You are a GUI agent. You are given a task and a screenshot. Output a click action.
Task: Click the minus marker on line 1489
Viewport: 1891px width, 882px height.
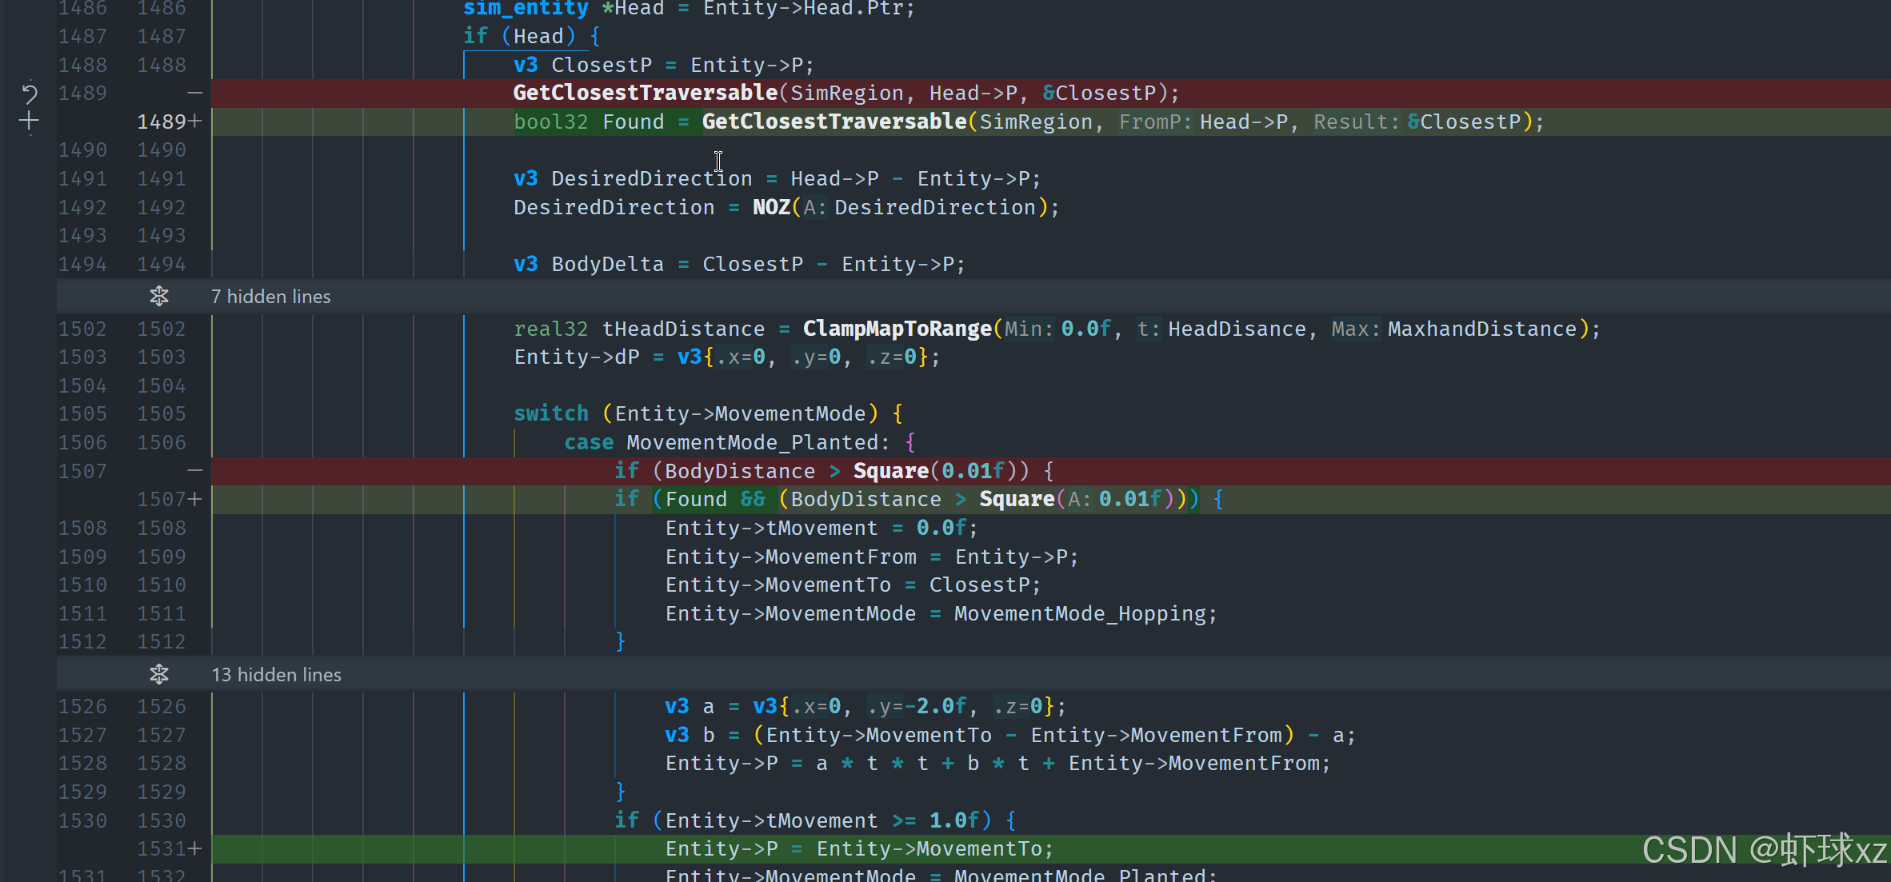(x=195, y=94)
